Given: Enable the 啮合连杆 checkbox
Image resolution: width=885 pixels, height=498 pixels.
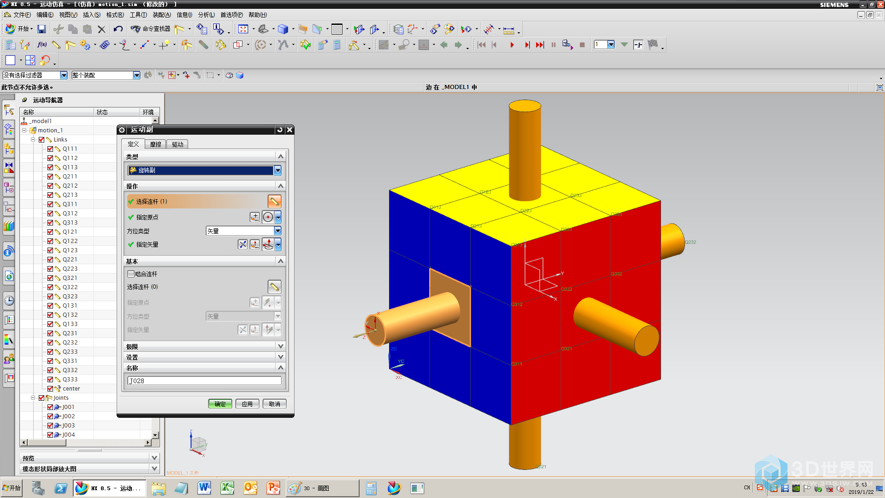Looking at the screenshot, I should point(131,274).
